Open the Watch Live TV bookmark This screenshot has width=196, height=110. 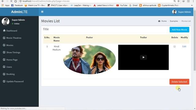pyautogui.click(x=35, y=5)
